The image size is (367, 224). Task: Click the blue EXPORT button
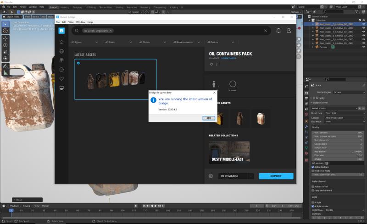coord(276,176)
